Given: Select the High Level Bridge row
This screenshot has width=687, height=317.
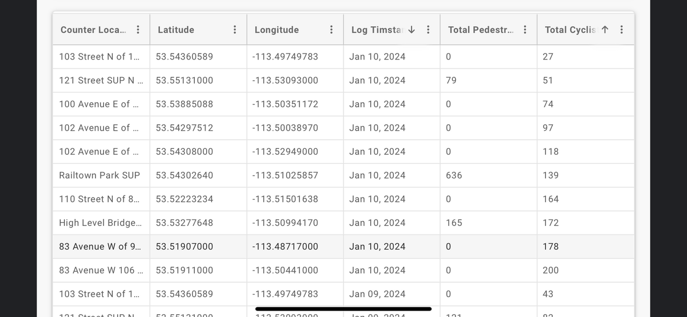Looking at the screenshot, I should [x=99, y=223].
